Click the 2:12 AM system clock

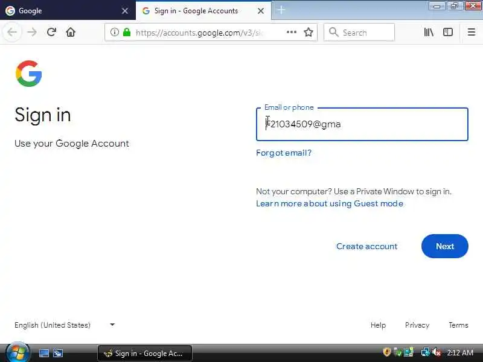coord(460,352)
